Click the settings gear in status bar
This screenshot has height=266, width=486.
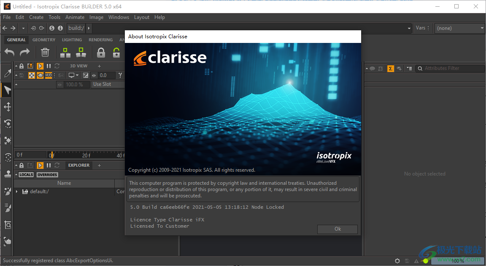[397, 261]
